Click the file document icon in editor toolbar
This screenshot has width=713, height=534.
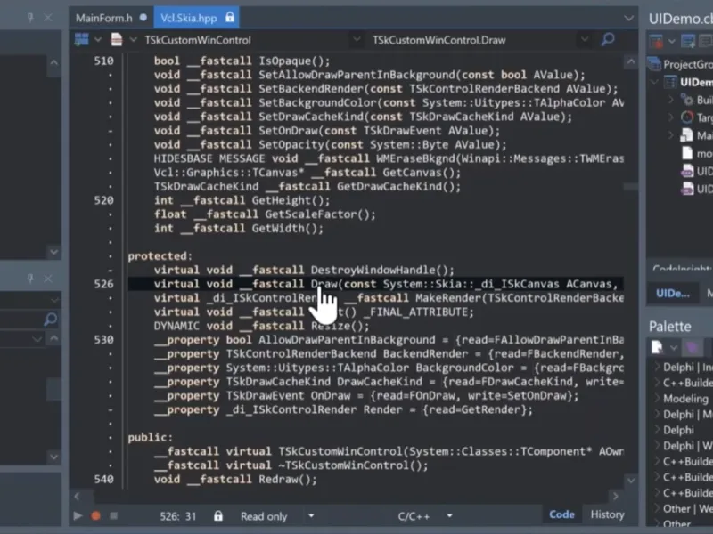pyautogui.click(x=117, y=40)
